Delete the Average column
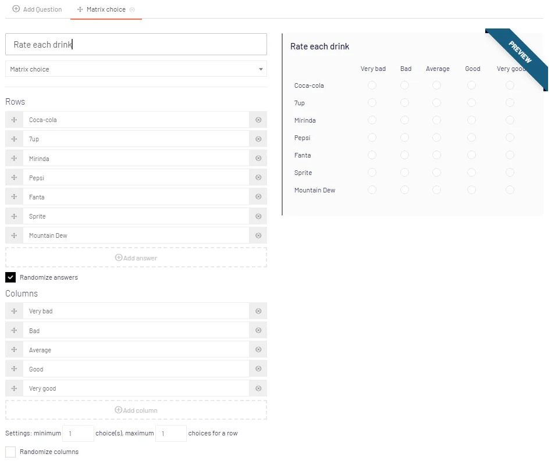The width and height of the screenshot is (551, 461). tap(258, 349)
